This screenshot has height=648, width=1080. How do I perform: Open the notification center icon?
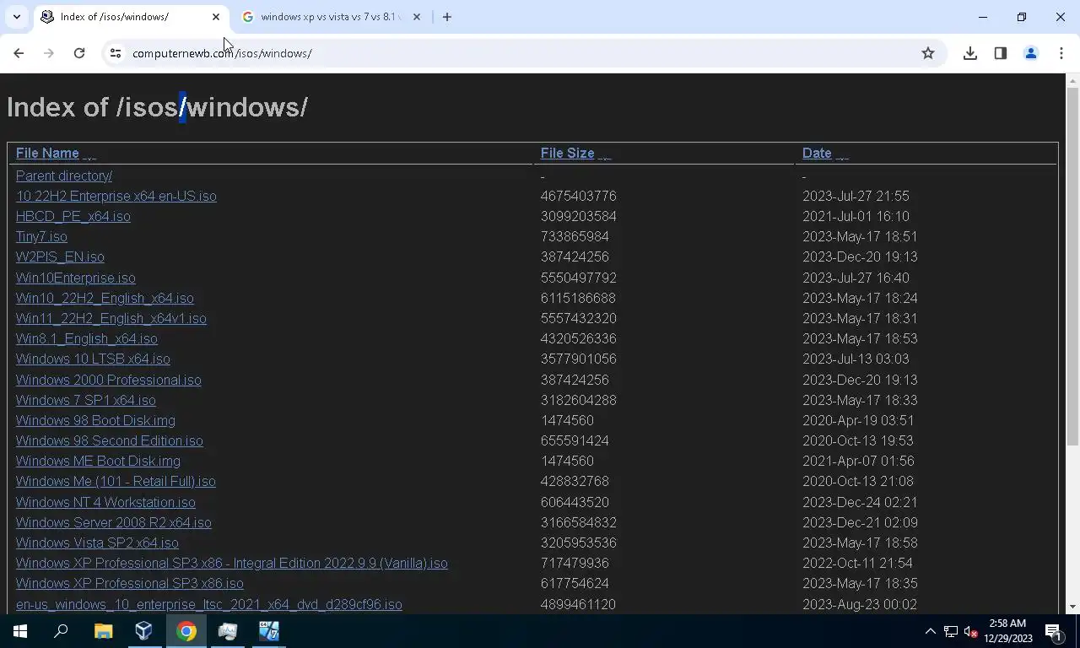(1054, 631)
